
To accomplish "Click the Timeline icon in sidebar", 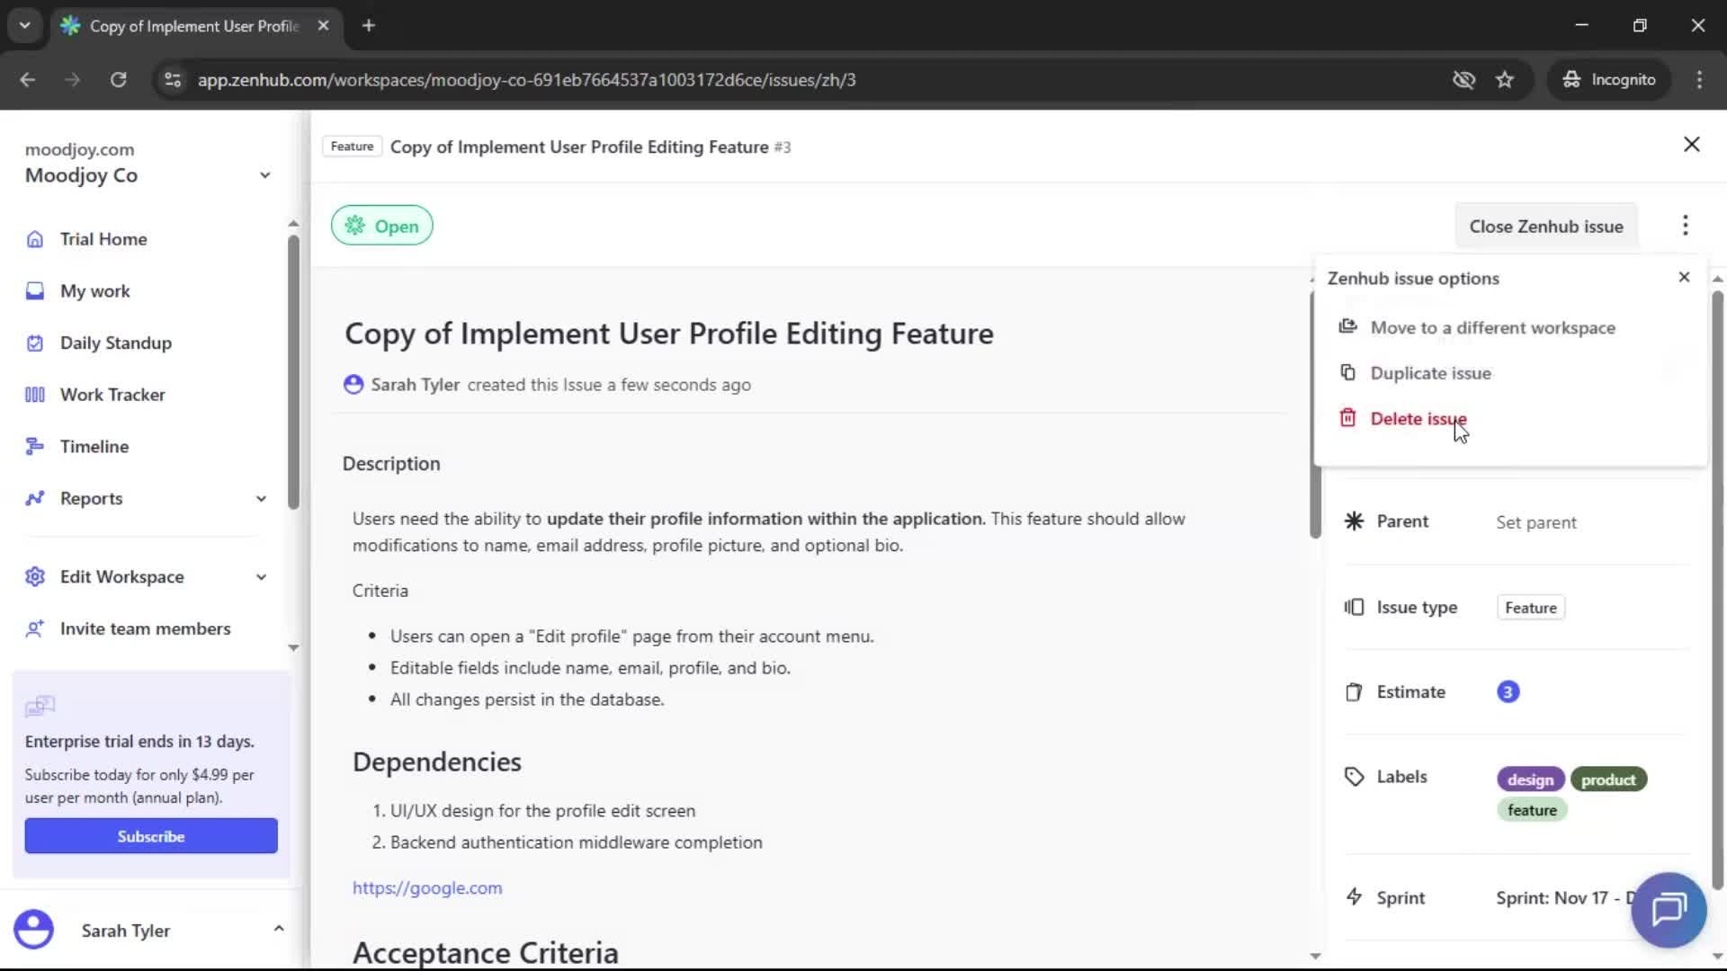I will (x=34, y=446).
